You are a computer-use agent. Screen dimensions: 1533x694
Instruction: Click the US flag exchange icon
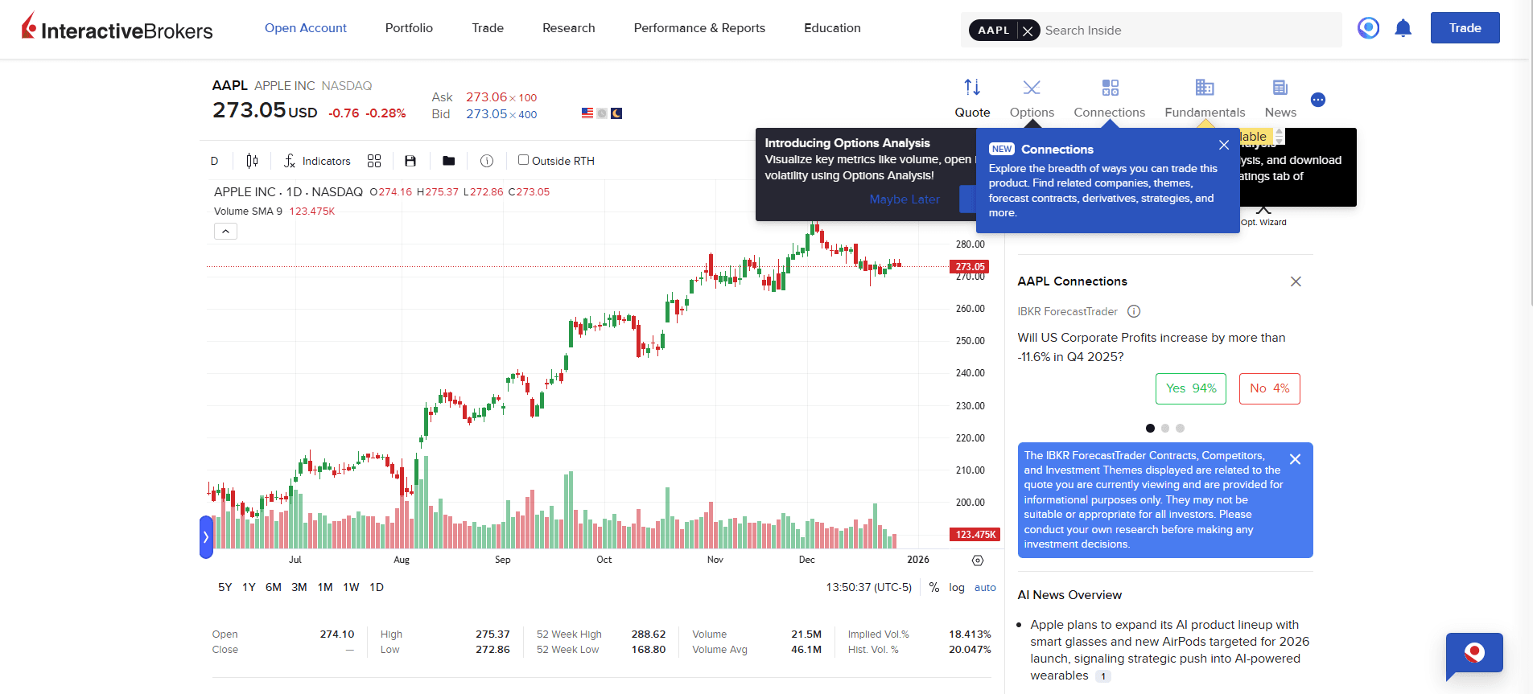[587, 113]
